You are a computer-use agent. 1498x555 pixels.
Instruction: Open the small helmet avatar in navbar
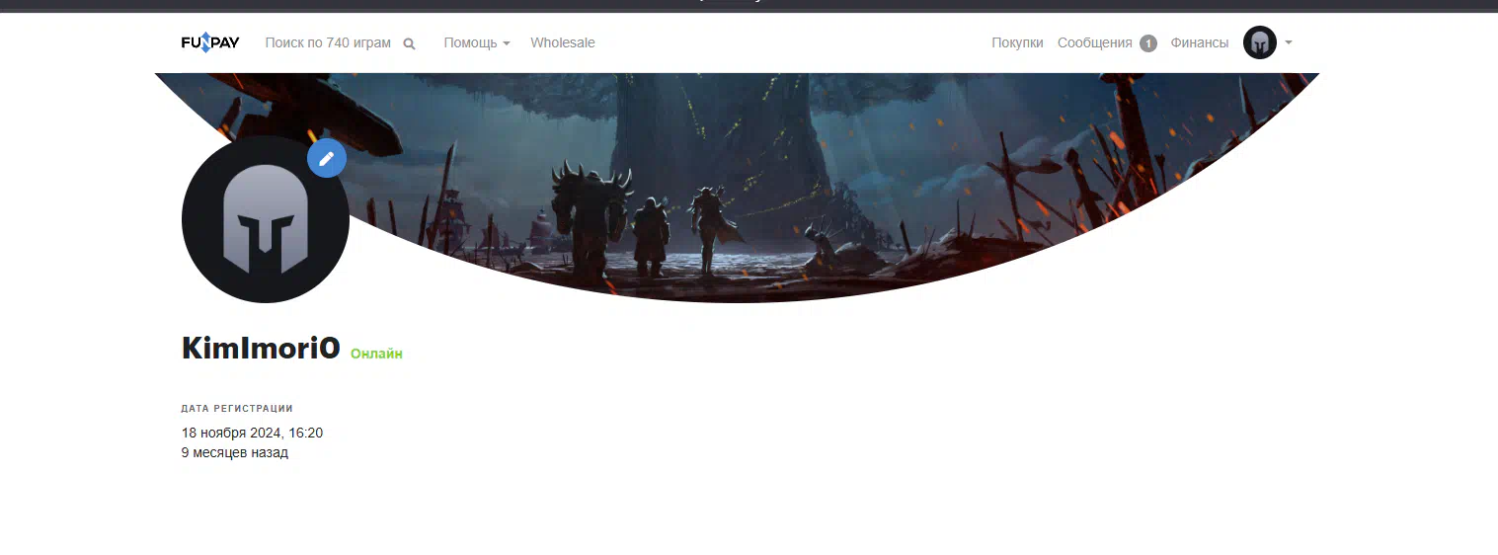coord(1259,42)
